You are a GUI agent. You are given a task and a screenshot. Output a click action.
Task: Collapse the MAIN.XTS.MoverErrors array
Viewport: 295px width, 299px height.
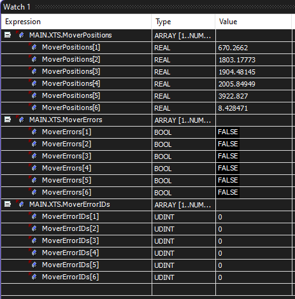8,120
